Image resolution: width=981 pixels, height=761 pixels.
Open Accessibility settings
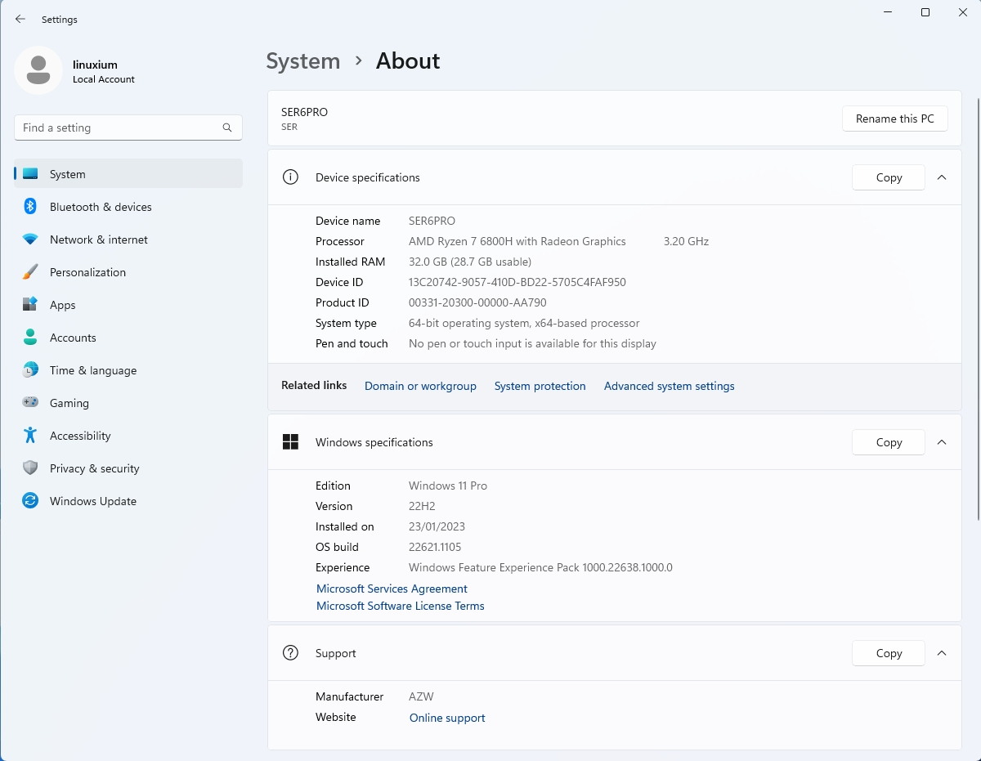pyautogui.click(x=128, y=436)
